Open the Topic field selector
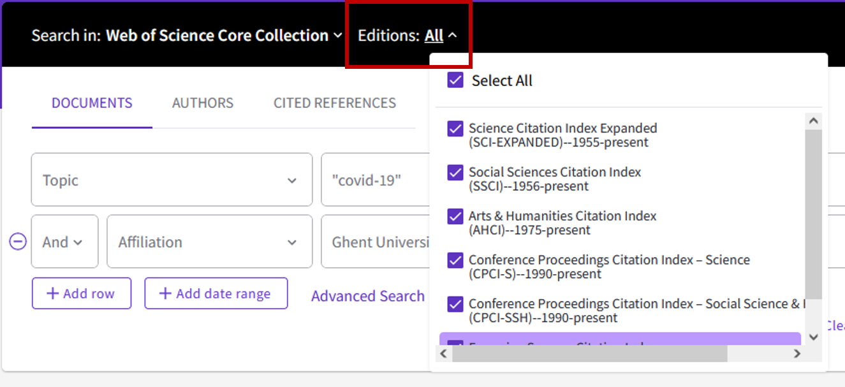 [172, 180]
